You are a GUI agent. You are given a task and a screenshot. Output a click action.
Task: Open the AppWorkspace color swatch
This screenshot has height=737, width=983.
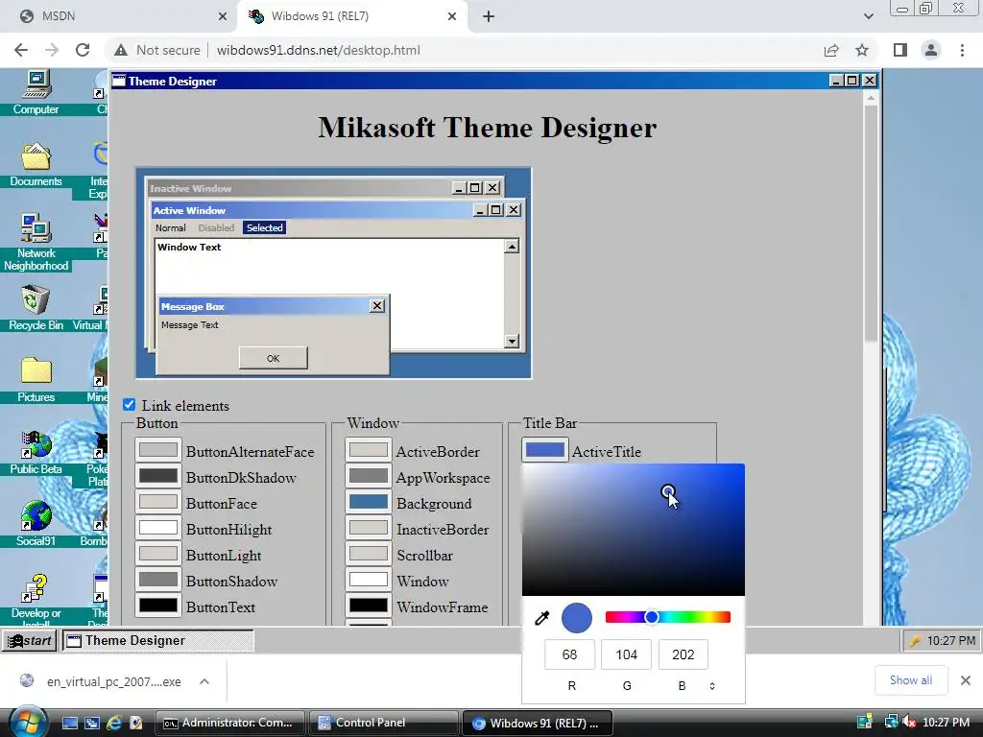pyautogui.click(x=369, y=476)
